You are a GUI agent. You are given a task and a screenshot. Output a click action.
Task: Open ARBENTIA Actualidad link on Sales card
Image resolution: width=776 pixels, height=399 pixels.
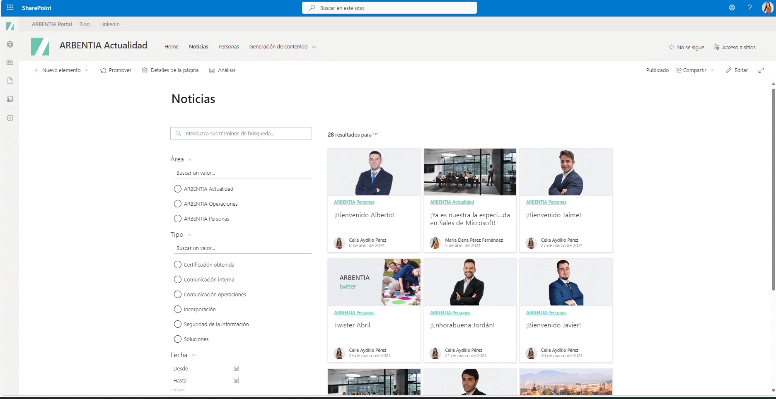(x=452, y=202)
